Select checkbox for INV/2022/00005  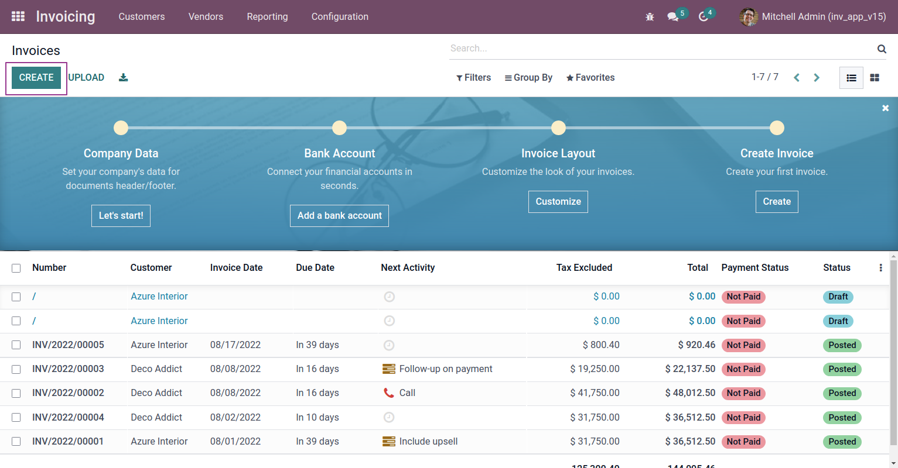(16, 345)
